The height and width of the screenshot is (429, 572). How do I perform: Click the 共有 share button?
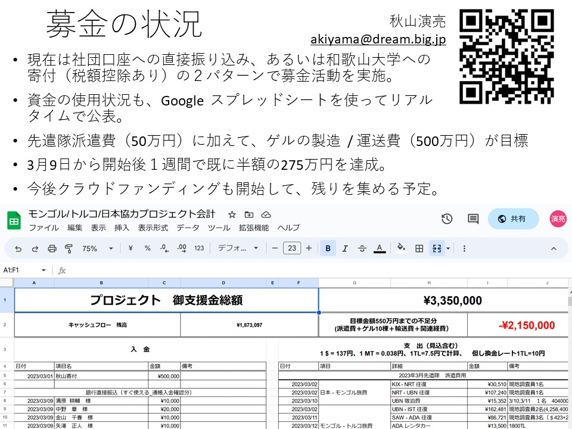513,219
